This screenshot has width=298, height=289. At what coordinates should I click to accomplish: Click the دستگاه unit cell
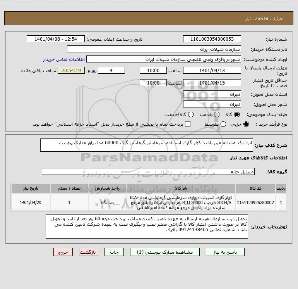tap(107, 202)
